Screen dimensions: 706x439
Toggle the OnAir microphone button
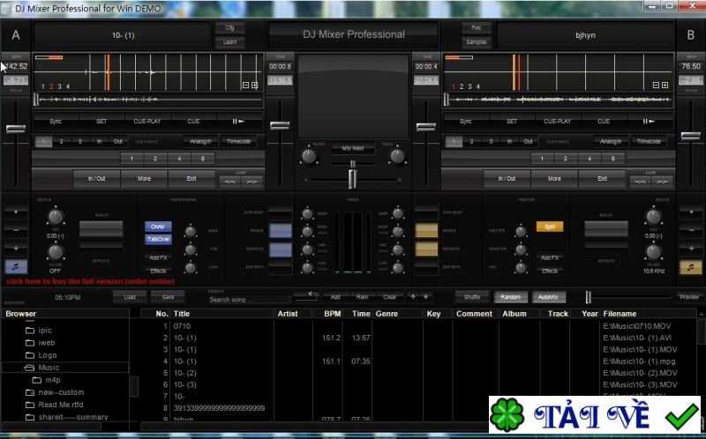[x=158, y=227]
